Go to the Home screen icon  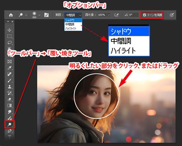[x=11, y=15]
